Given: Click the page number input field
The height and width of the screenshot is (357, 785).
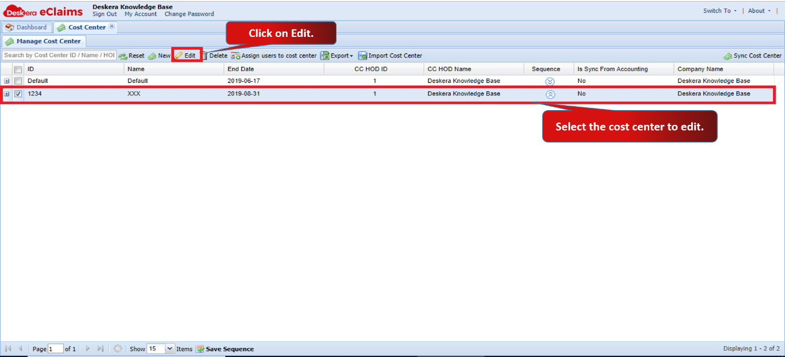Looking at the screenshot, I should point(56,349).
